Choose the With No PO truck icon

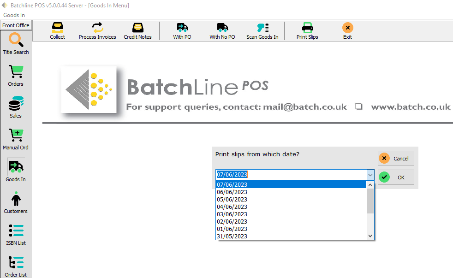pos(222,30)
